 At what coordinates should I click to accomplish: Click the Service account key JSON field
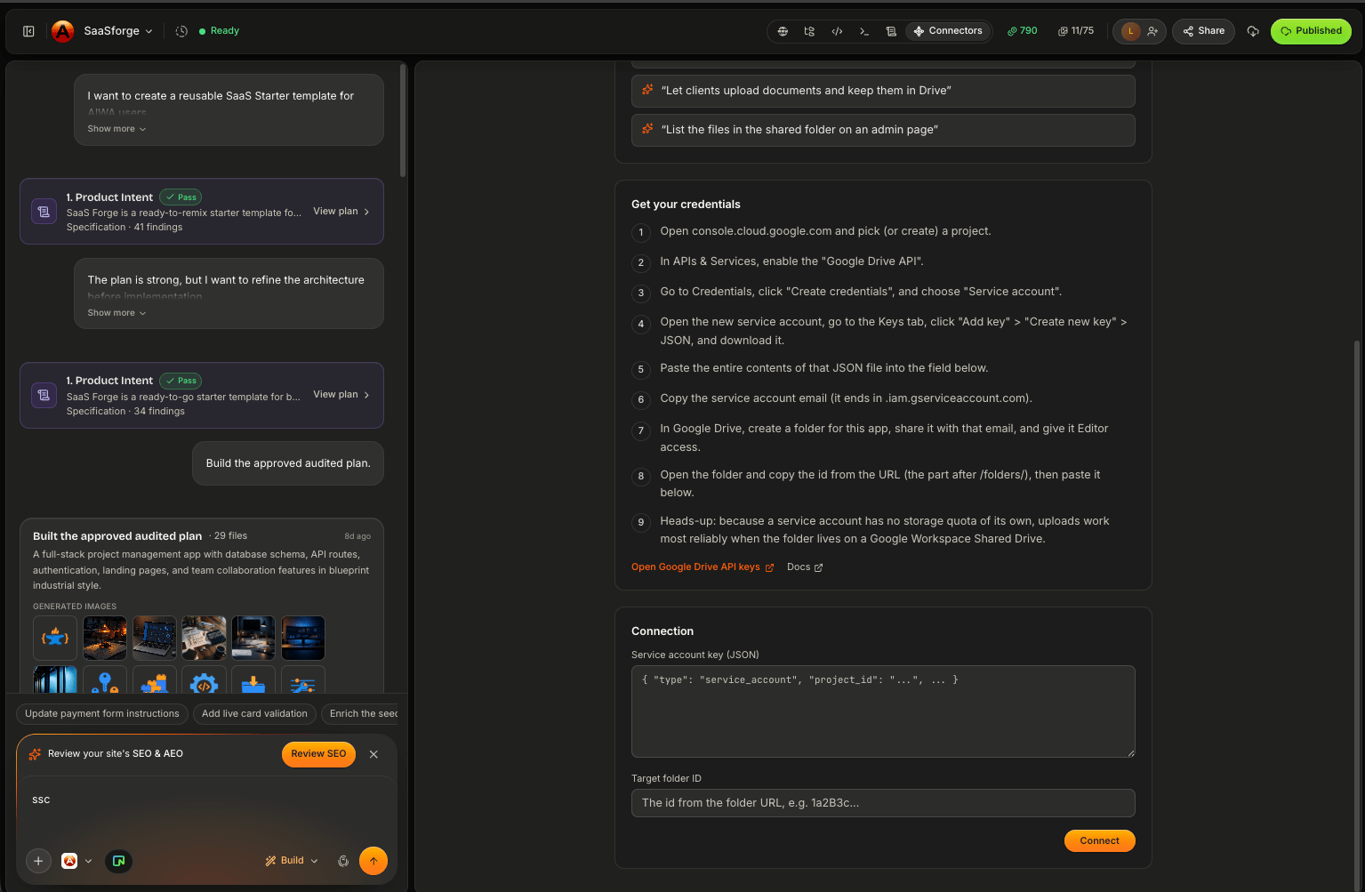click(883, 711)
